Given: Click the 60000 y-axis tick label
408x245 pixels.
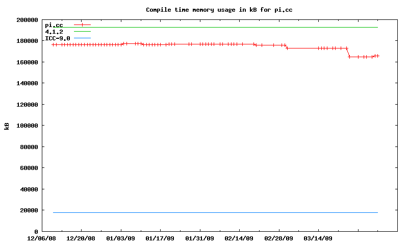Looking at the screenshot, I should tap(29, 168).
